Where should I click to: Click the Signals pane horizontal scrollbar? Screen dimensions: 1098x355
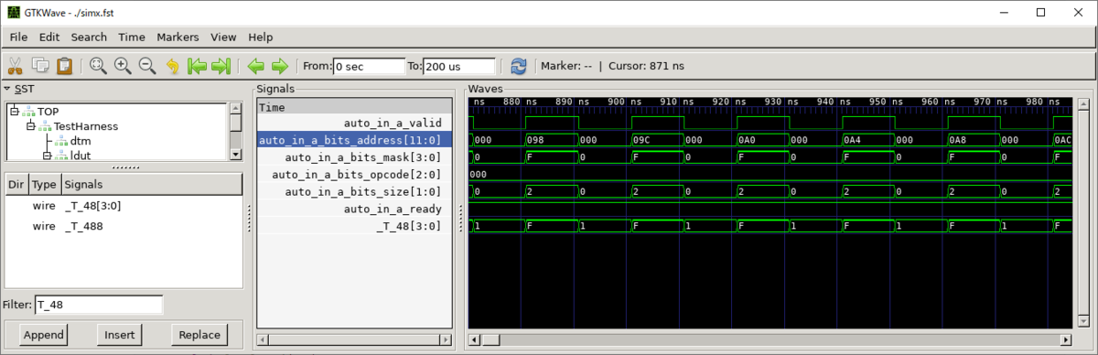click(x=355, y=340)
